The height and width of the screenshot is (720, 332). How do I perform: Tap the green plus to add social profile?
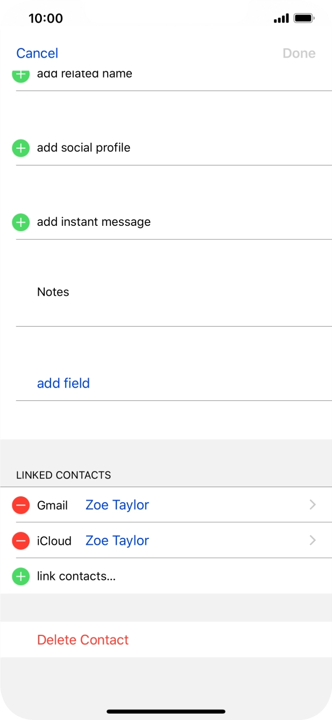[x=20, y=147]
